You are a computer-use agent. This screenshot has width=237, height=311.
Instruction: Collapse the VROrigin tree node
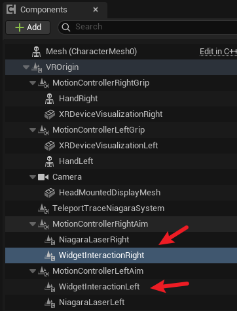tap(26, 67)
